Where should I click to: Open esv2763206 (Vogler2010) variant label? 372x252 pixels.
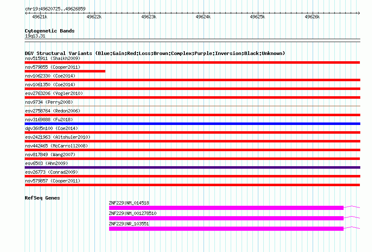(x=54, y=93)
